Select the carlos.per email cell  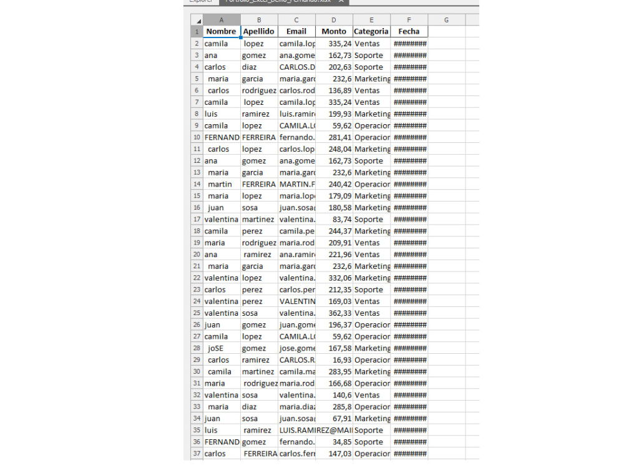coord(296,290)
